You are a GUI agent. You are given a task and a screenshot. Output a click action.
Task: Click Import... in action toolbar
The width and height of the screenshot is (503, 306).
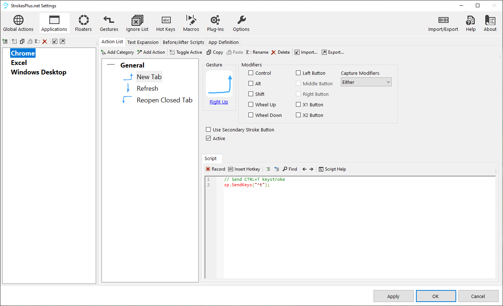[306, 52]
